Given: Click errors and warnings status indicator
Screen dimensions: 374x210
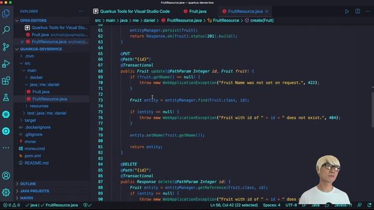Looking at the screenshot, I should point(12,205).
